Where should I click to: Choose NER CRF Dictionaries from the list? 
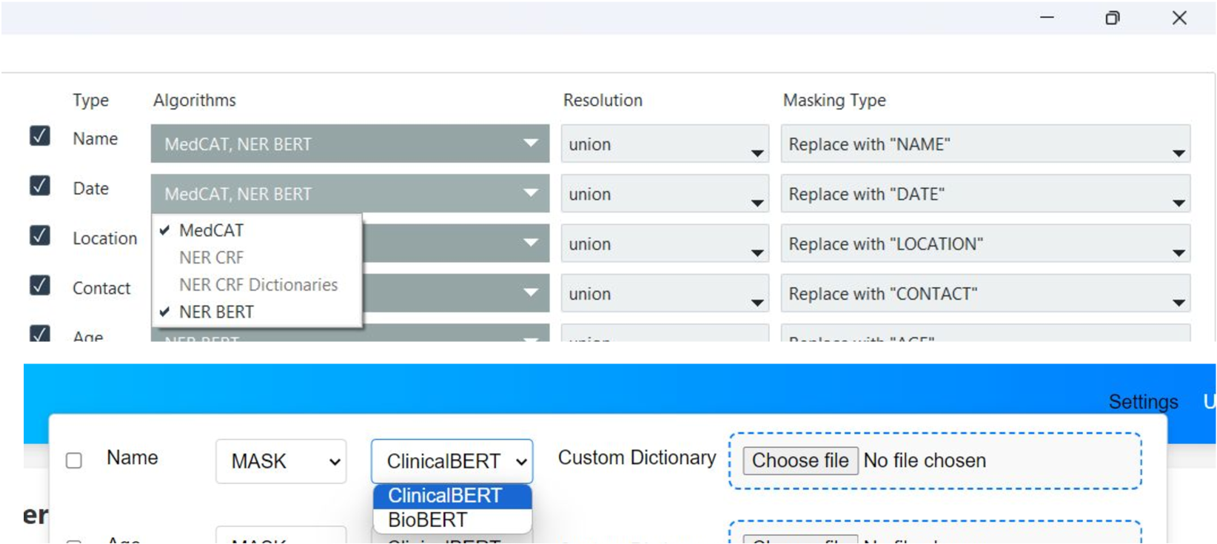pos(258,285)
